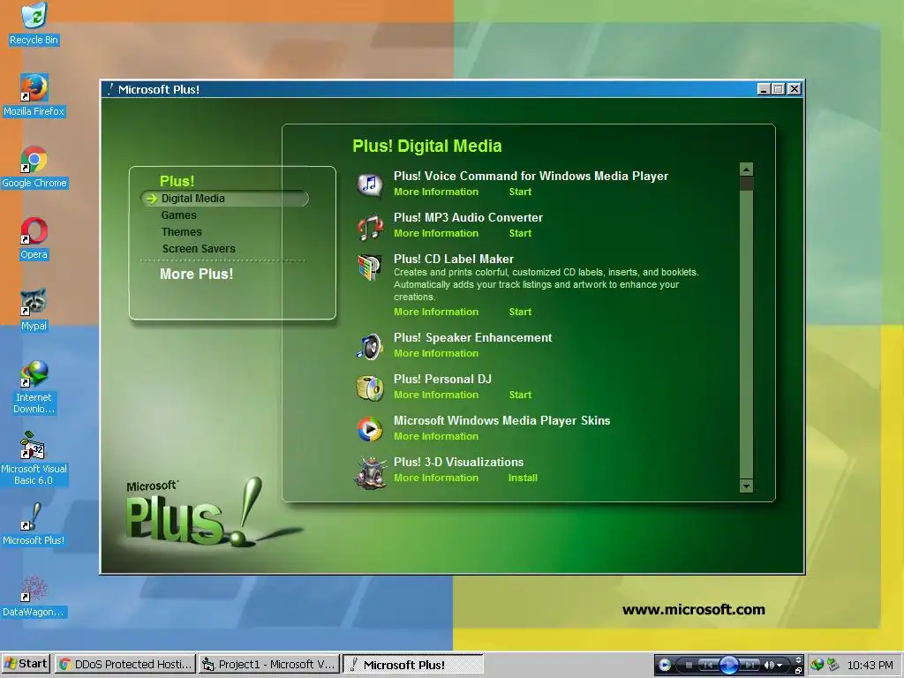Click the taskbar clock showing 10:43 PM
Viewport: 904px width, 678px height.
(870, 665)
